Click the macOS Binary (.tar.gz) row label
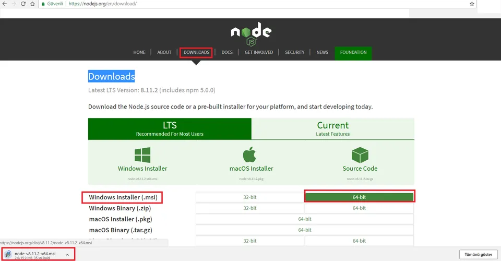 pyautogui.click(x=121, y=230)
